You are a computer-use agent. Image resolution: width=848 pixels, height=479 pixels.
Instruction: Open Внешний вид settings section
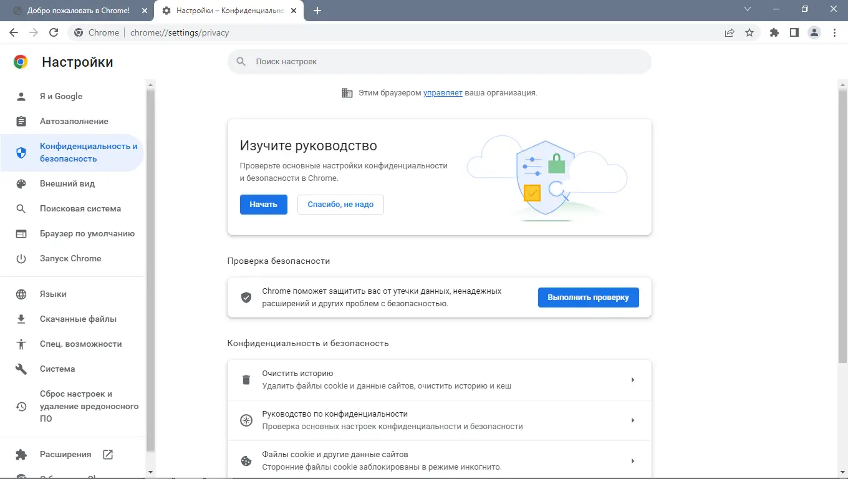pos(66,183)
